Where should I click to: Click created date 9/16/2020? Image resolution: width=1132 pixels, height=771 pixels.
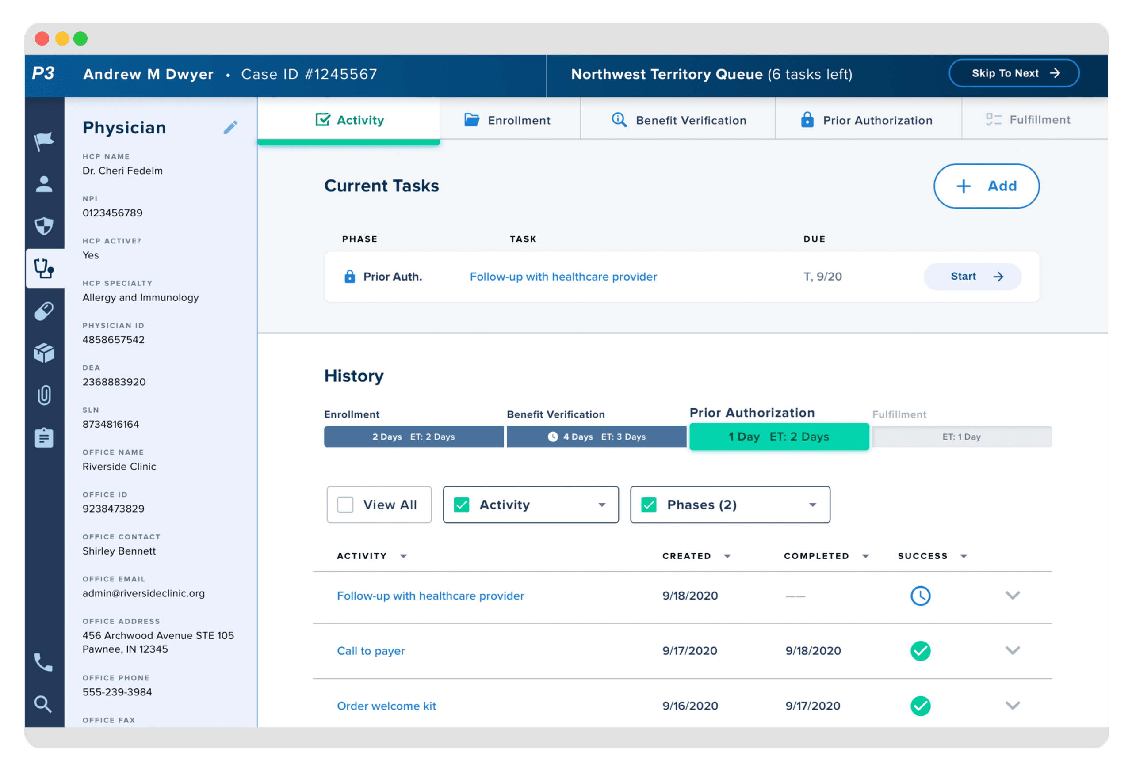click(690, 706)
